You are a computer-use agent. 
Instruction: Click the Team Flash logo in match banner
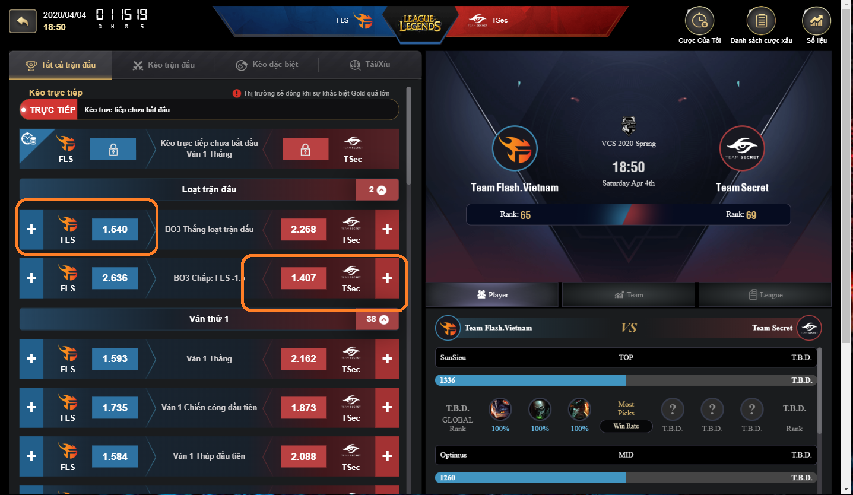coord(515,148)
